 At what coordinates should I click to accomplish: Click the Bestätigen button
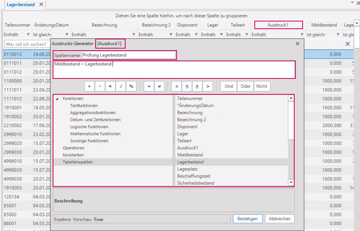pyautogui.click(x=248, y=219)
